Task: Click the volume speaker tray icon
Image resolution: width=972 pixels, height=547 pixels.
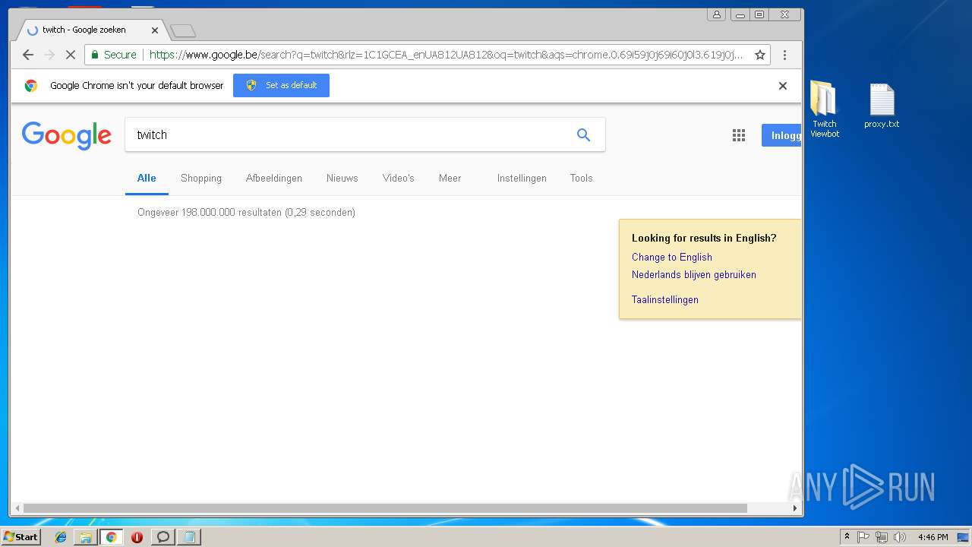Action: coord(900,537)
